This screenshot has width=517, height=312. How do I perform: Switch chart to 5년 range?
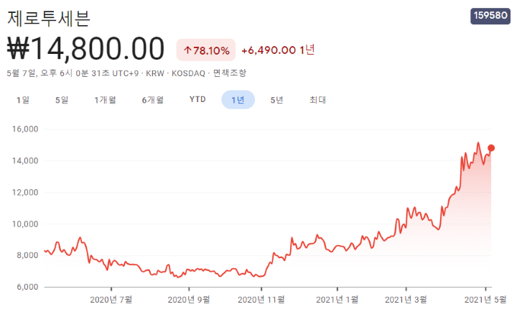277,100
